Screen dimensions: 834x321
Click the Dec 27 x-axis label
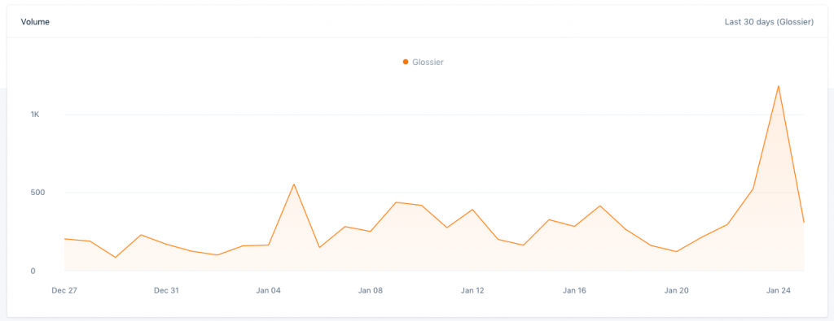point(64,290)
